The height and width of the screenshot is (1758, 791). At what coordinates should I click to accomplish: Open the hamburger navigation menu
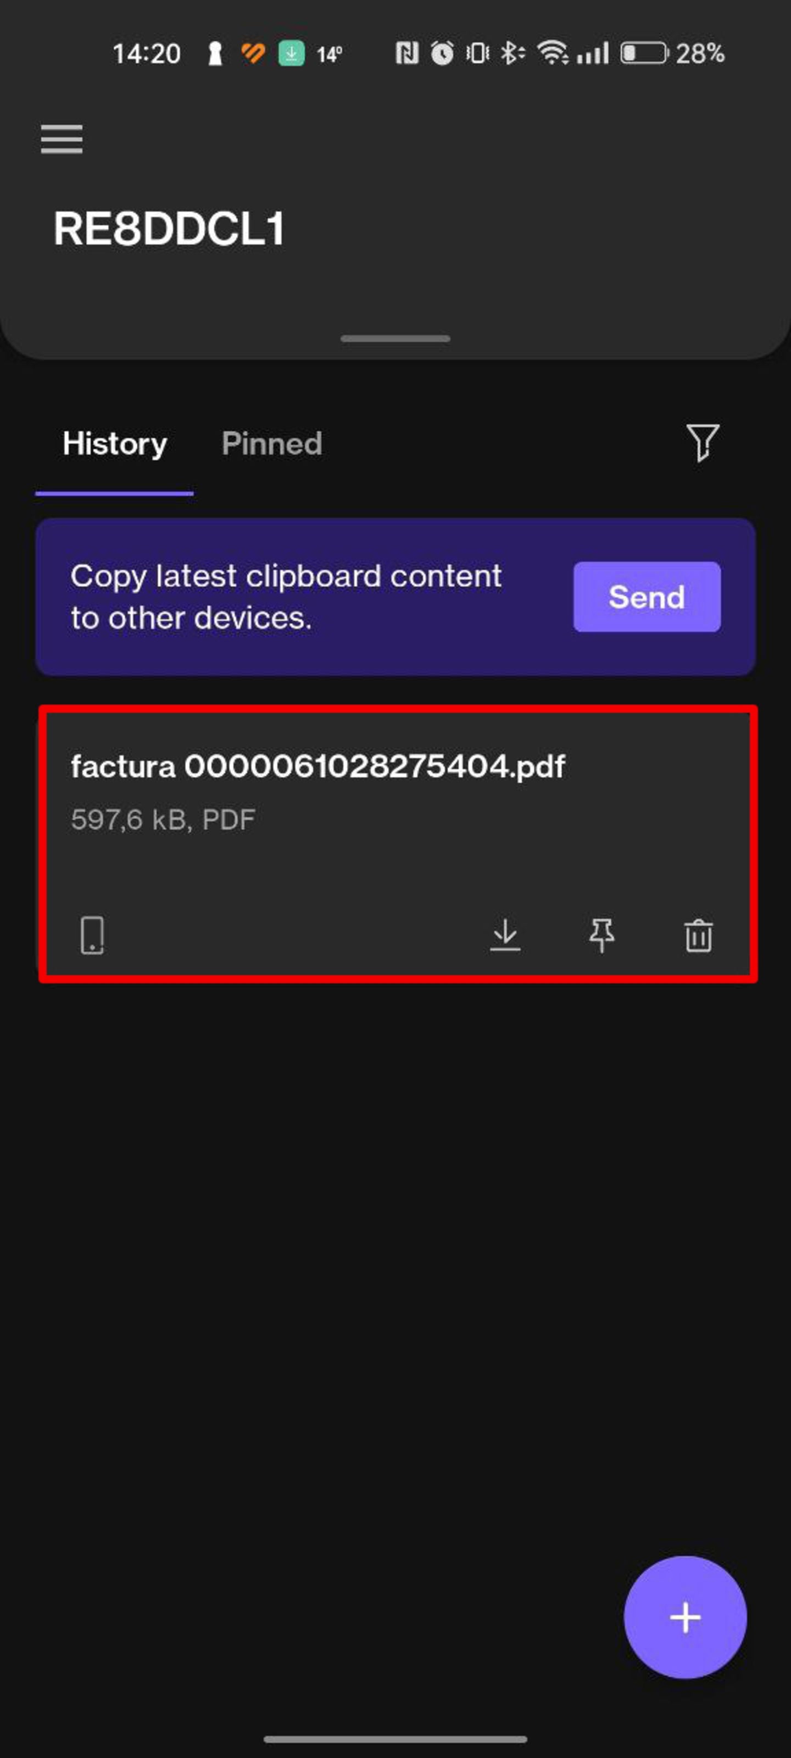(x=62, y=139)
